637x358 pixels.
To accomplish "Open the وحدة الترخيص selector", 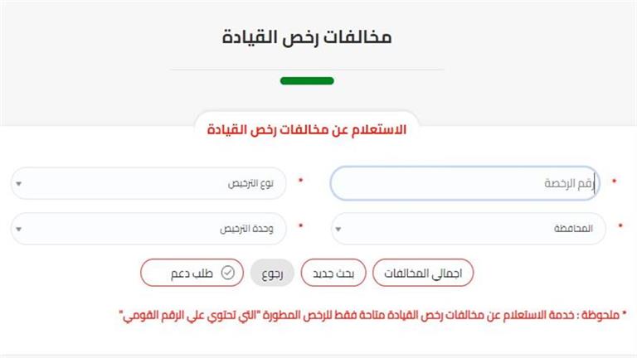I will coord(149,230).
